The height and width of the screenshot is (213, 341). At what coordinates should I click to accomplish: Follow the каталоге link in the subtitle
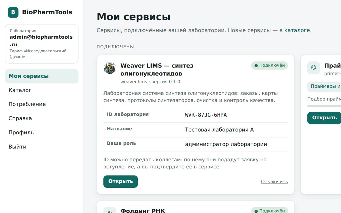297,30
